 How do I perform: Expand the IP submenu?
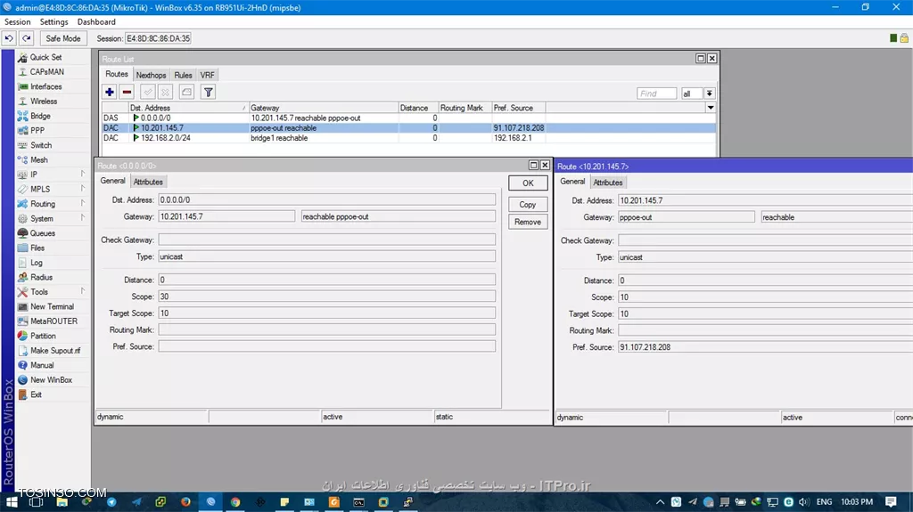coord(34,174)
